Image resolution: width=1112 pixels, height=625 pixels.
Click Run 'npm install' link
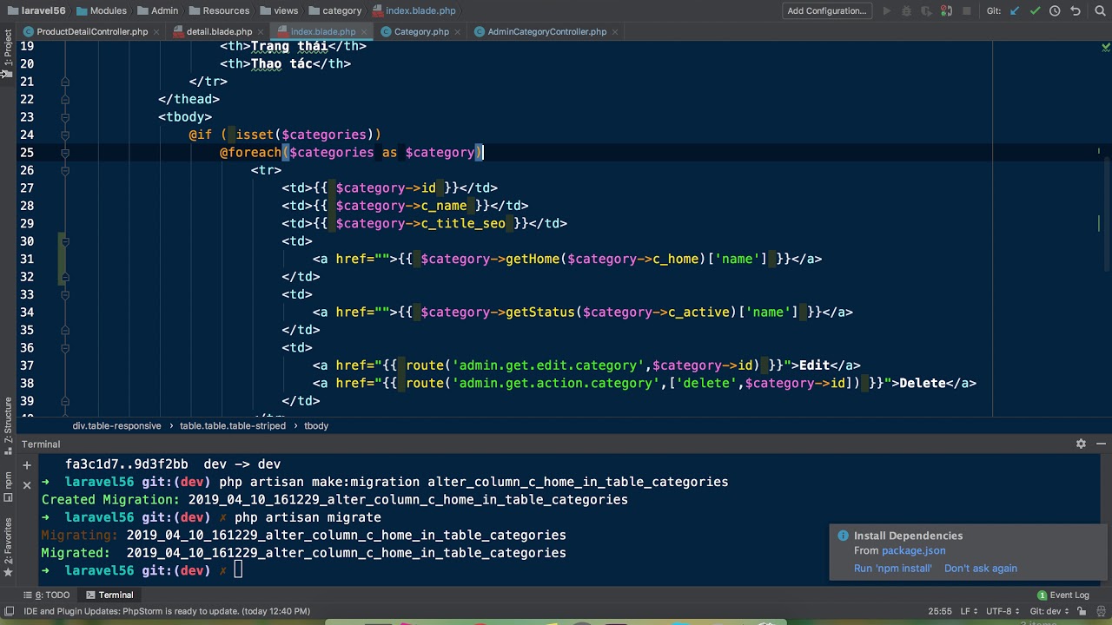point(892,569)
